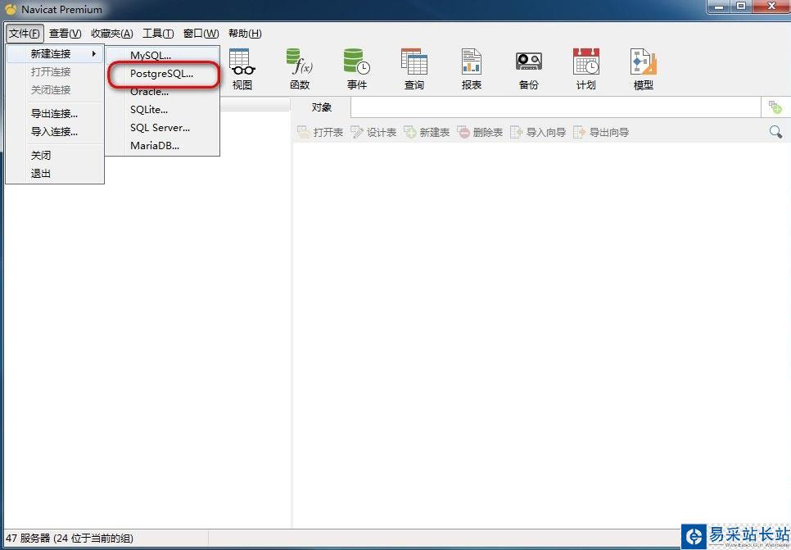Click 新建表 (New Table) button
This screenshot has width=791, height=550.
427,132
